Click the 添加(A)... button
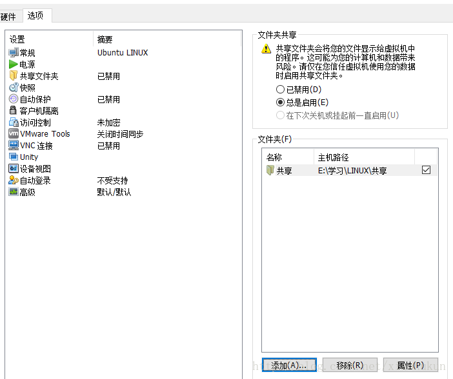This screenshot has width=453, height=379. click(289, 365)
